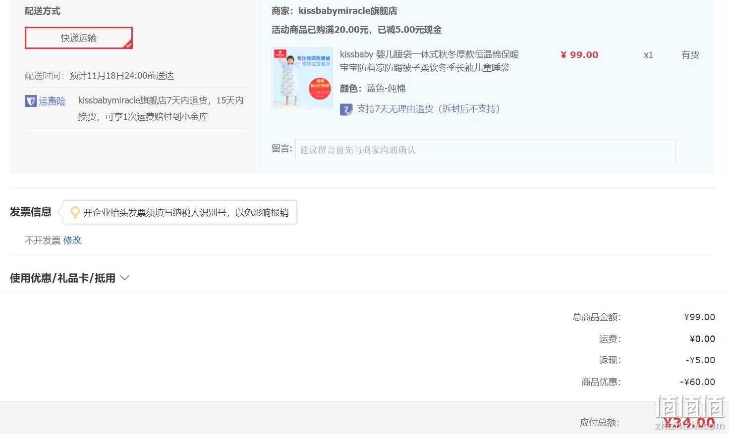Click the 7-day return badge icon

[x=346, y=109]
